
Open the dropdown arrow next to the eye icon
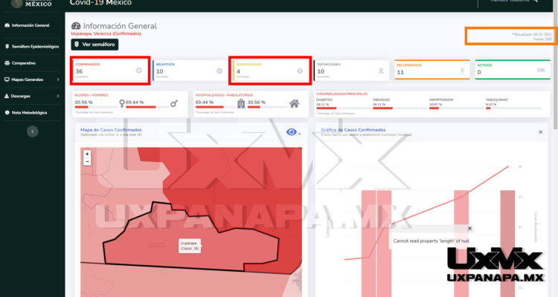click(x=299, y=134)
